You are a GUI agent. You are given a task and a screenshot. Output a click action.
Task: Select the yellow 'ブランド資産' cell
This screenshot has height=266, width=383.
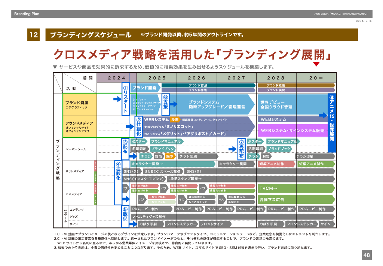[80, 104]
